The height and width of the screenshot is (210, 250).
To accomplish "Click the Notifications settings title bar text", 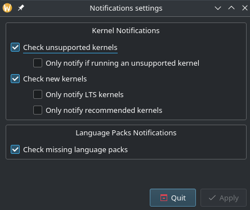I will click(x=126, y=8).
